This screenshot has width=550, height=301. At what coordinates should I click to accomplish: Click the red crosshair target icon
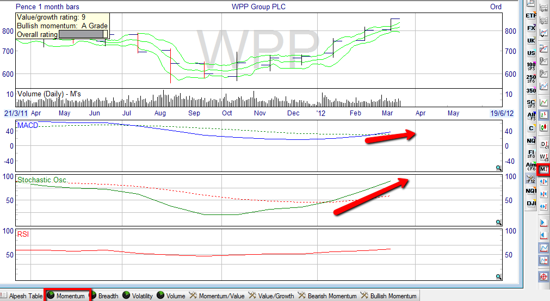(543, 277)
